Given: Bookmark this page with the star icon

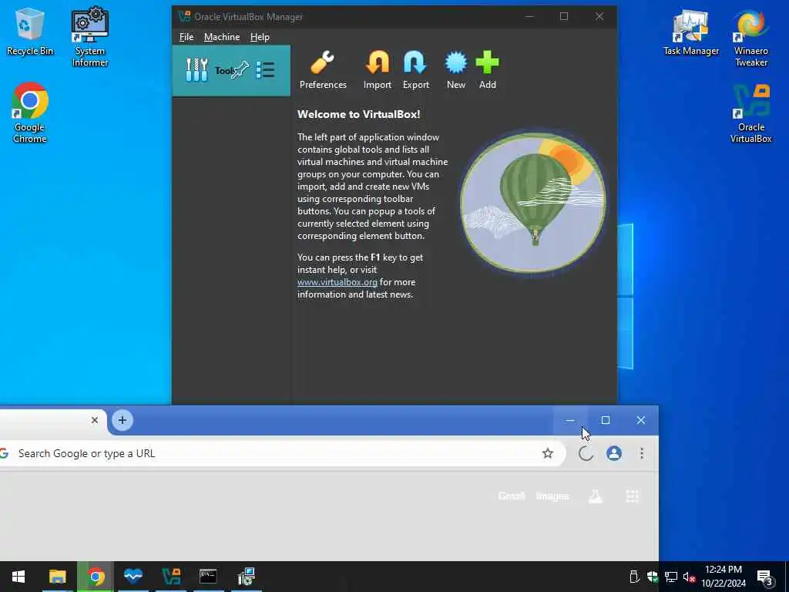Looking at the screenshot, I should [x=548, y=453].
